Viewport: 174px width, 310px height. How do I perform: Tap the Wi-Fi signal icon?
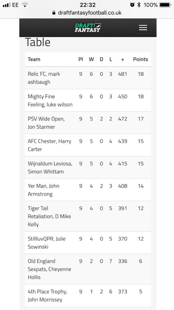point(25,5)
